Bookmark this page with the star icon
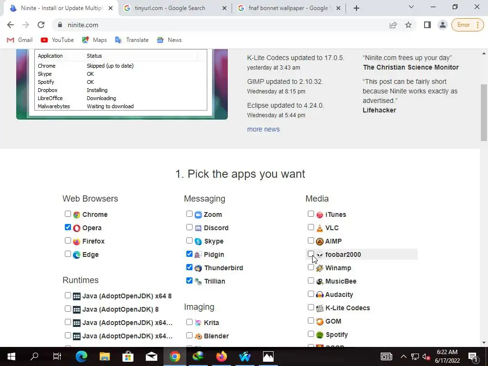 pos(408,25)
